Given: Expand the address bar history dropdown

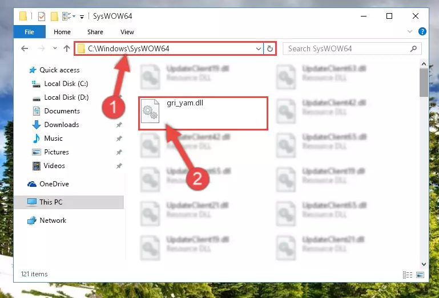Looking at the screenshot, I should pyautogui.click(x=258, y=49).
